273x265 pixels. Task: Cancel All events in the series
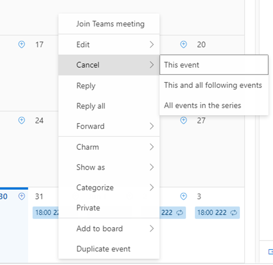[x=203, y=105]
